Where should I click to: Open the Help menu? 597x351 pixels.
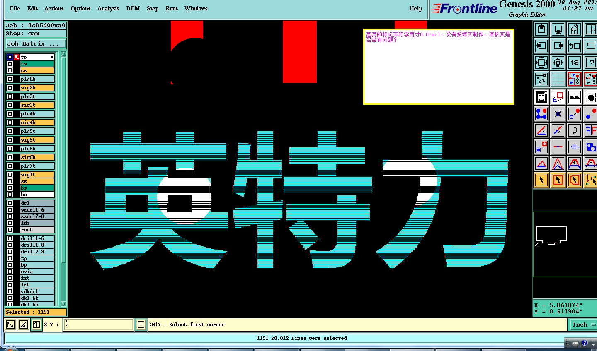pyautogui.click(x=416, y=8)
